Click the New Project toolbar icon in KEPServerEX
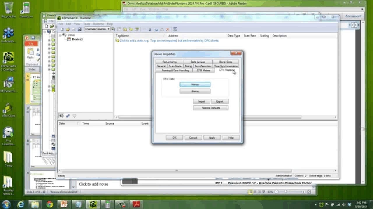 pos(62,29)
